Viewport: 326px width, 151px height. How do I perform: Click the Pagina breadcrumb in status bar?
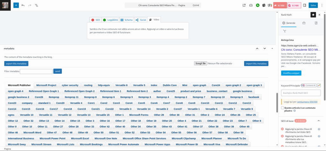8,149
